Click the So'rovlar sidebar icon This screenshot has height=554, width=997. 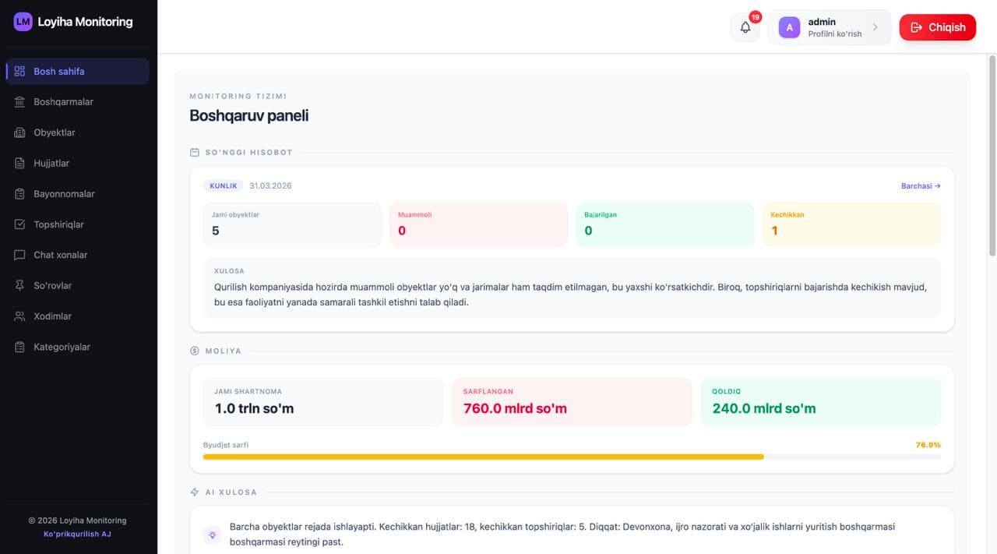coord(20,286)
